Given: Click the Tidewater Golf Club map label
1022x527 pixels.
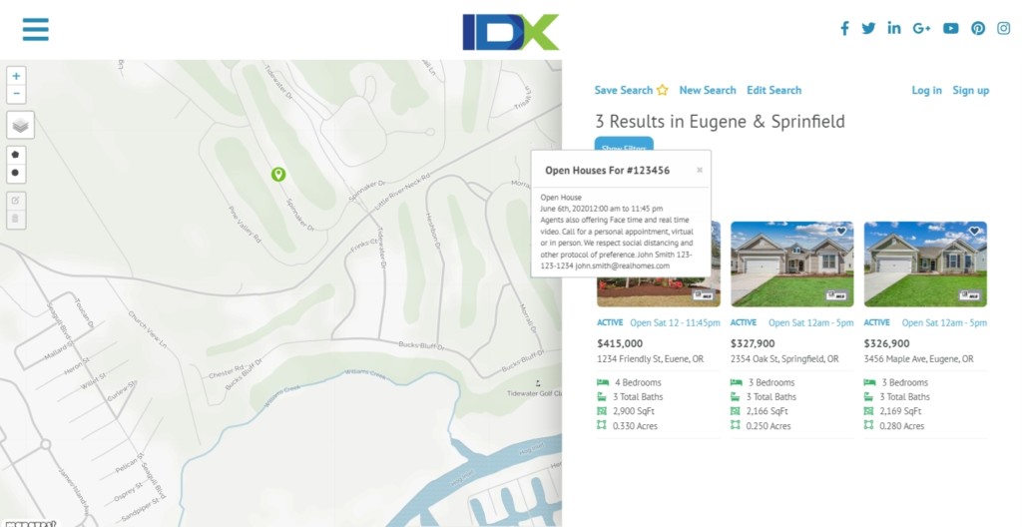Looking at the screenshot, I should (535, 393).
